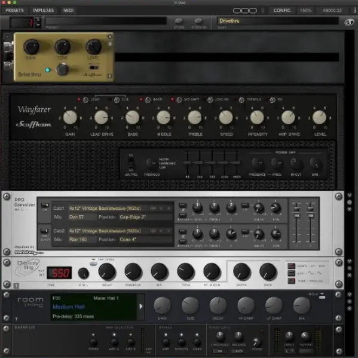Viewport: 358px width, 358px height.
Task: Click the sample rate 48000:32 display
Action: (332, 10)
